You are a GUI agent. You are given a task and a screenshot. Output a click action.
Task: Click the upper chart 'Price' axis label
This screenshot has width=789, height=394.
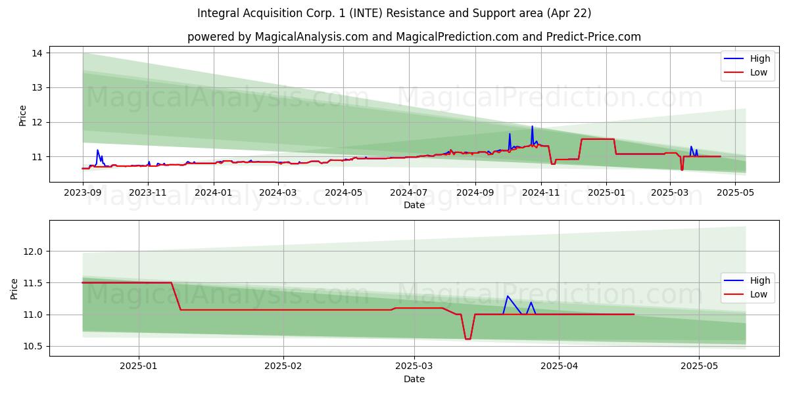point(23,115)
